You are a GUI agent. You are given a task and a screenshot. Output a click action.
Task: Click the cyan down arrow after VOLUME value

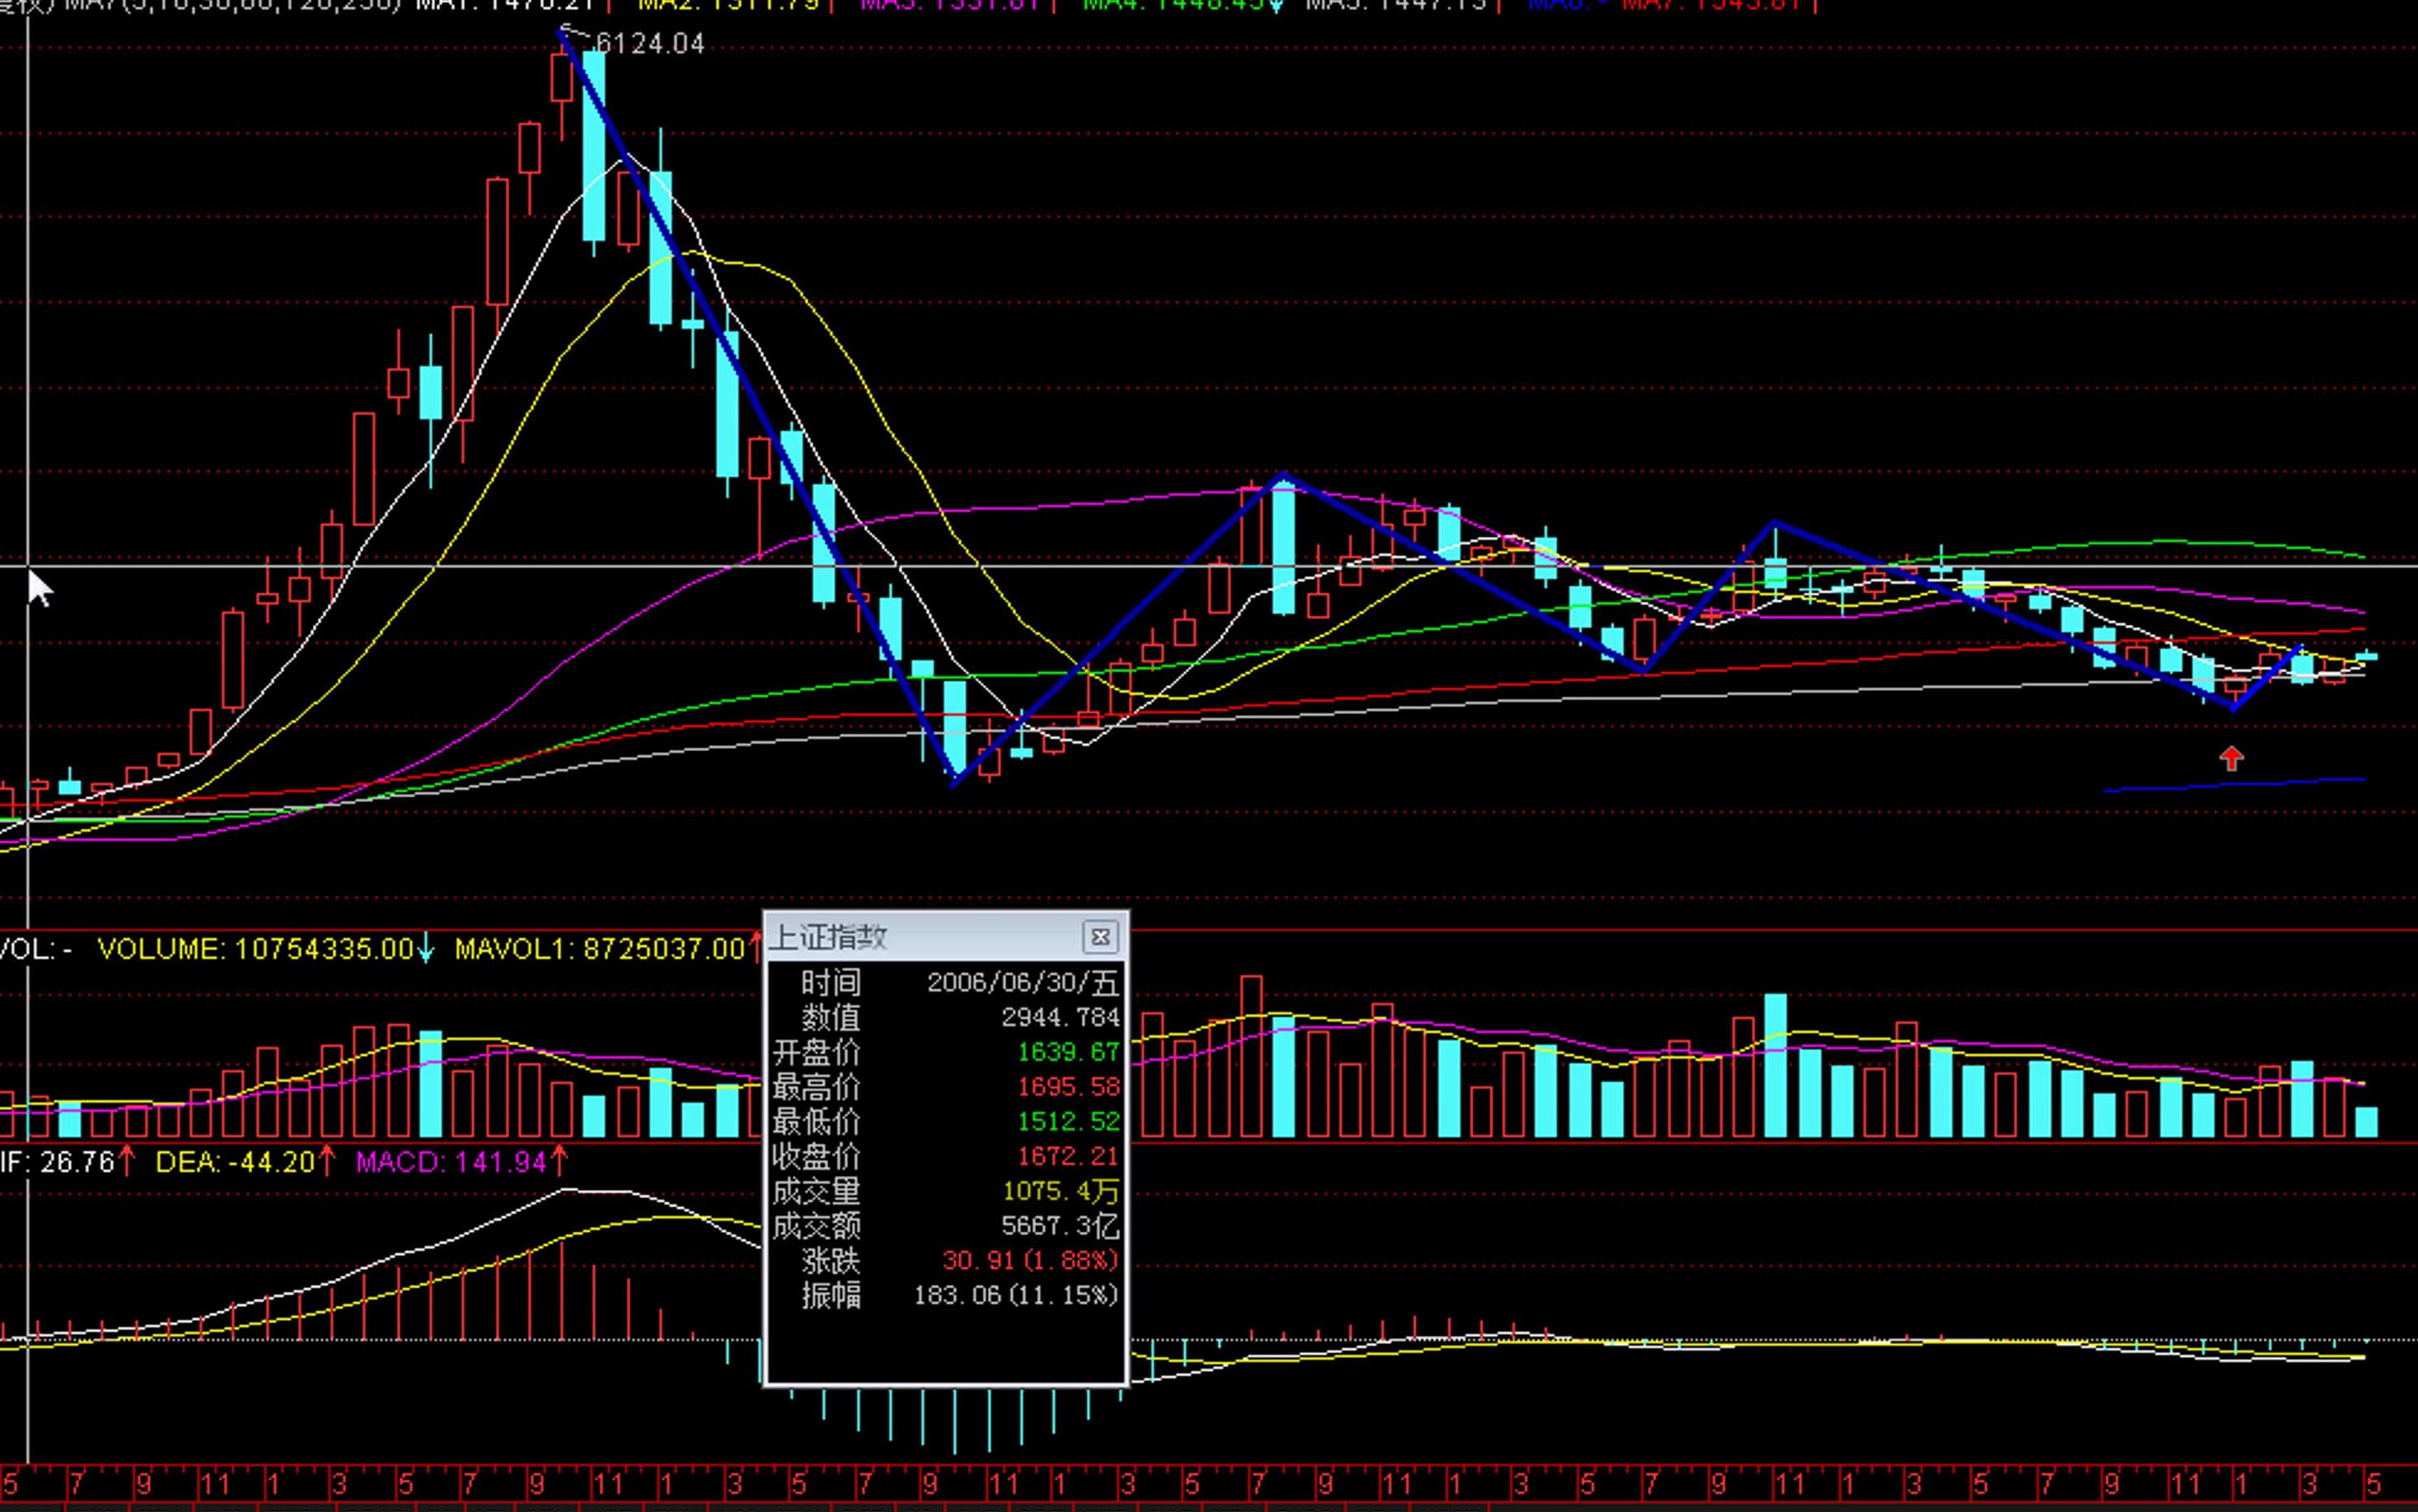(x=426, y=949)
